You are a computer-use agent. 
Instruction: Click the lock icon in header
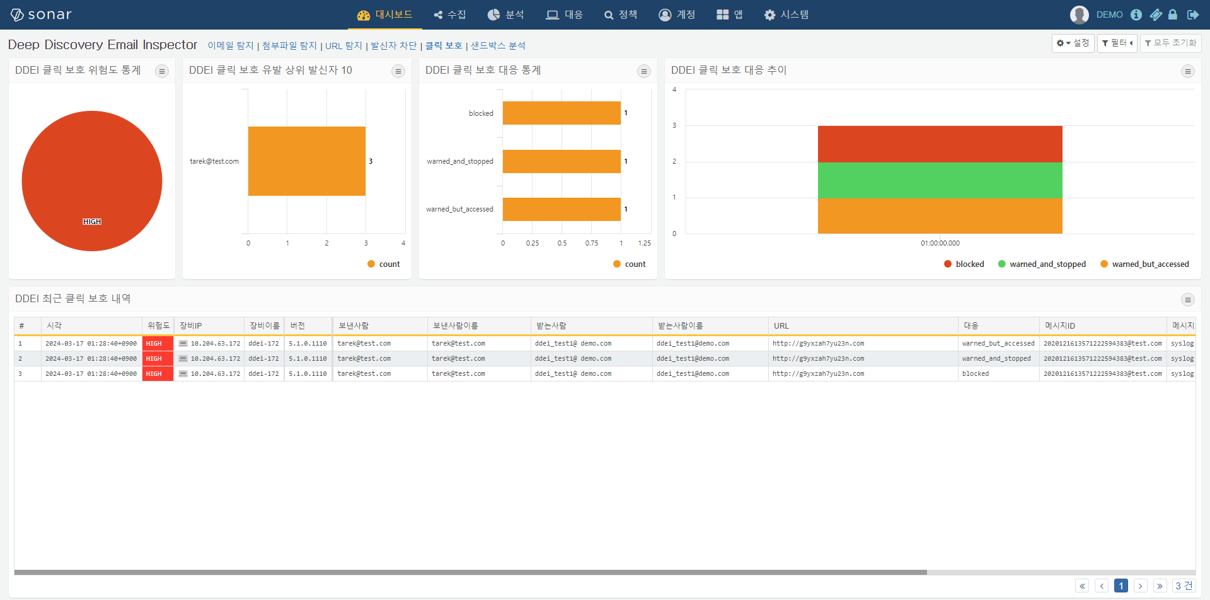coord(1173,14)
